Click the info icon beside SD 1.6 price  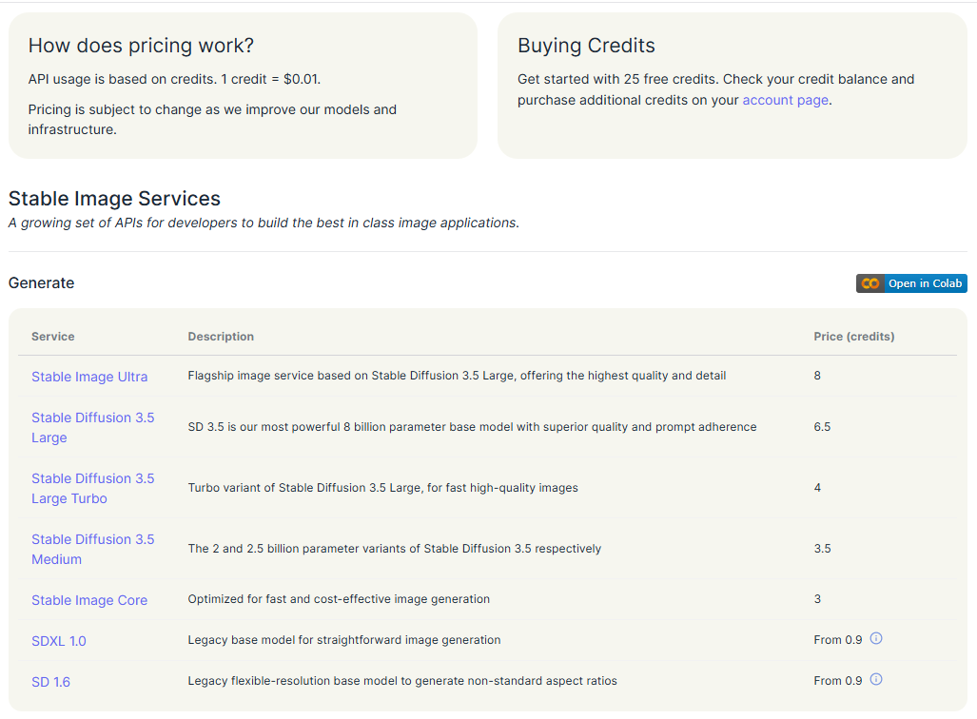[x=875, y=680]
